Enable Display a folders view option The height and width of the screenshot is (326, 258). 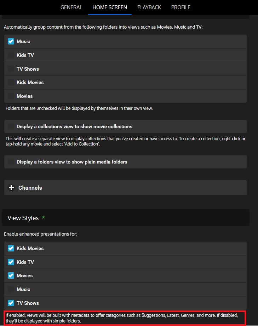pos(11,162)
